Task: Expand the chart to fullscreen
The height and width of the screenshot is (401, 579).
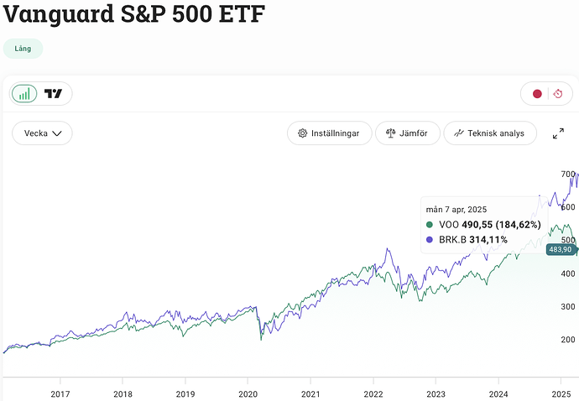Action: click(558, 133)
